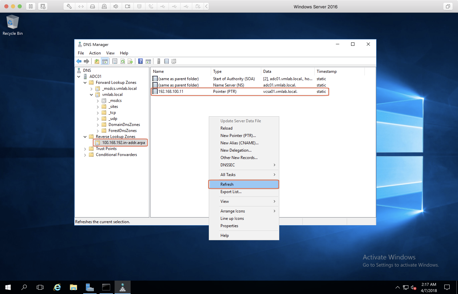Click the green Refresh toolbar icon
The height and width of the screenshot is (294, 458).
123,61
